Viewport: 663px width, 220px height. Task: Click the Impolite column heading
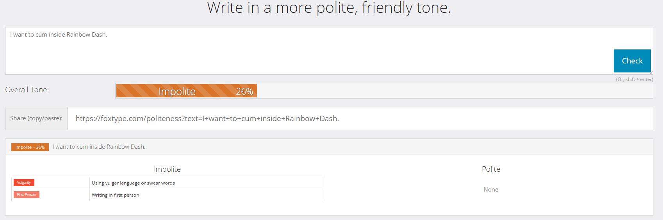coord(167,169)
